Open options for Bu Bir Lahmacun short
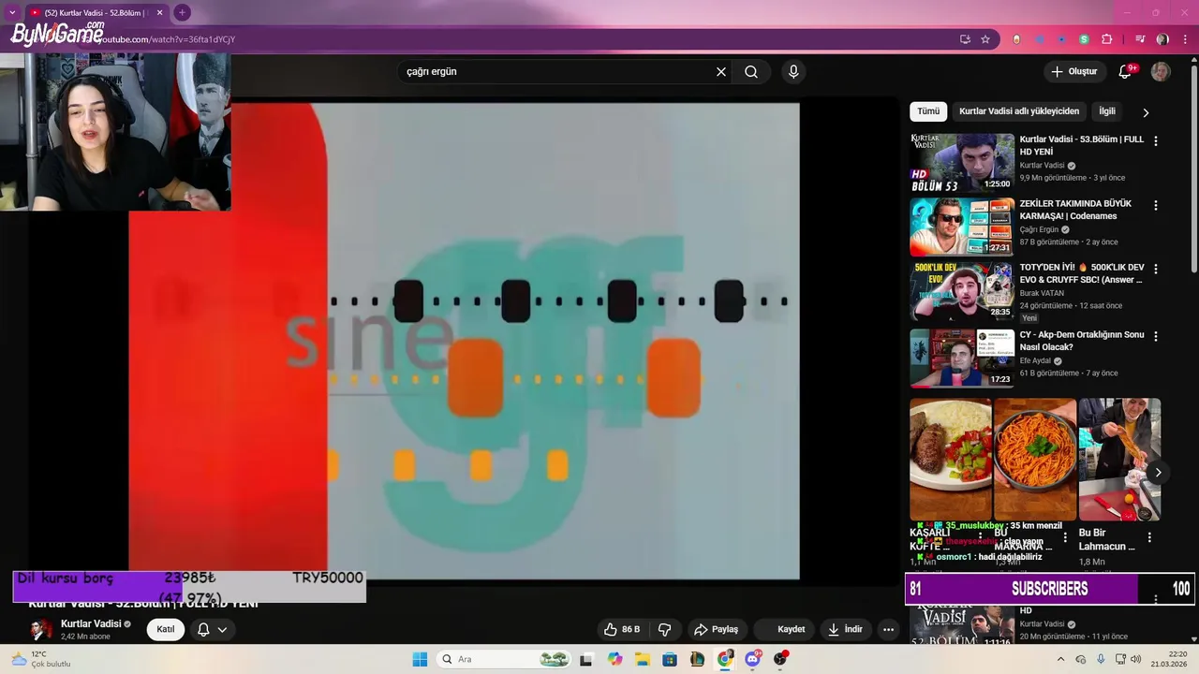1199x674 pixels. pos(1149,537)
